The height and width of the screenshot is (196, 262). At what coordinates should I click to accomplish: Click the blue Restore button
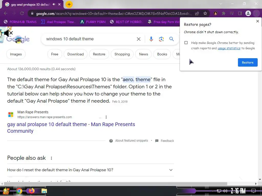(248, 62)
